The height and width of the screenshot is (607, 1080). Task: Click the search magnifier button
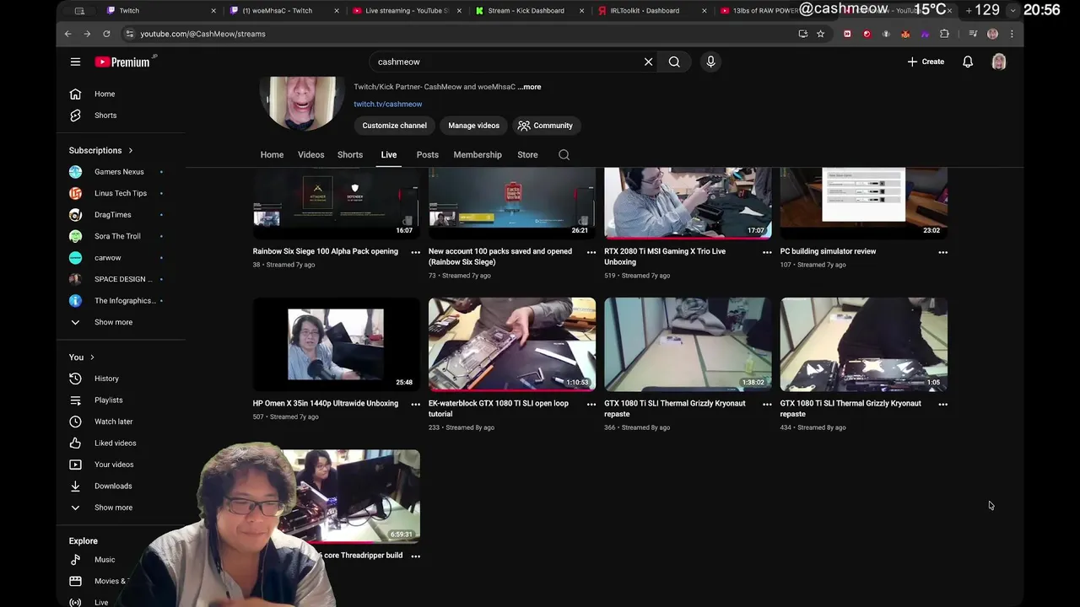tap(674, 62)
